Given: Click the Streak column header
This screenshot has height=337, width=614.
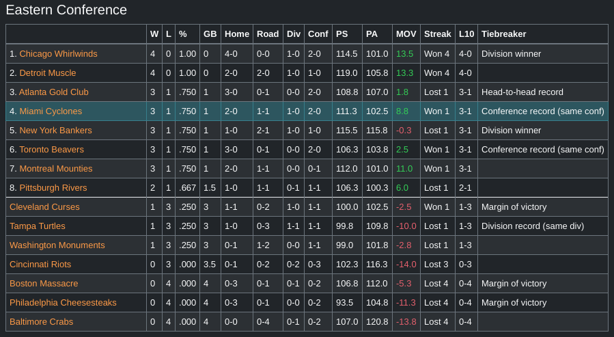Looking at the screenshot, I should point(438,34).
